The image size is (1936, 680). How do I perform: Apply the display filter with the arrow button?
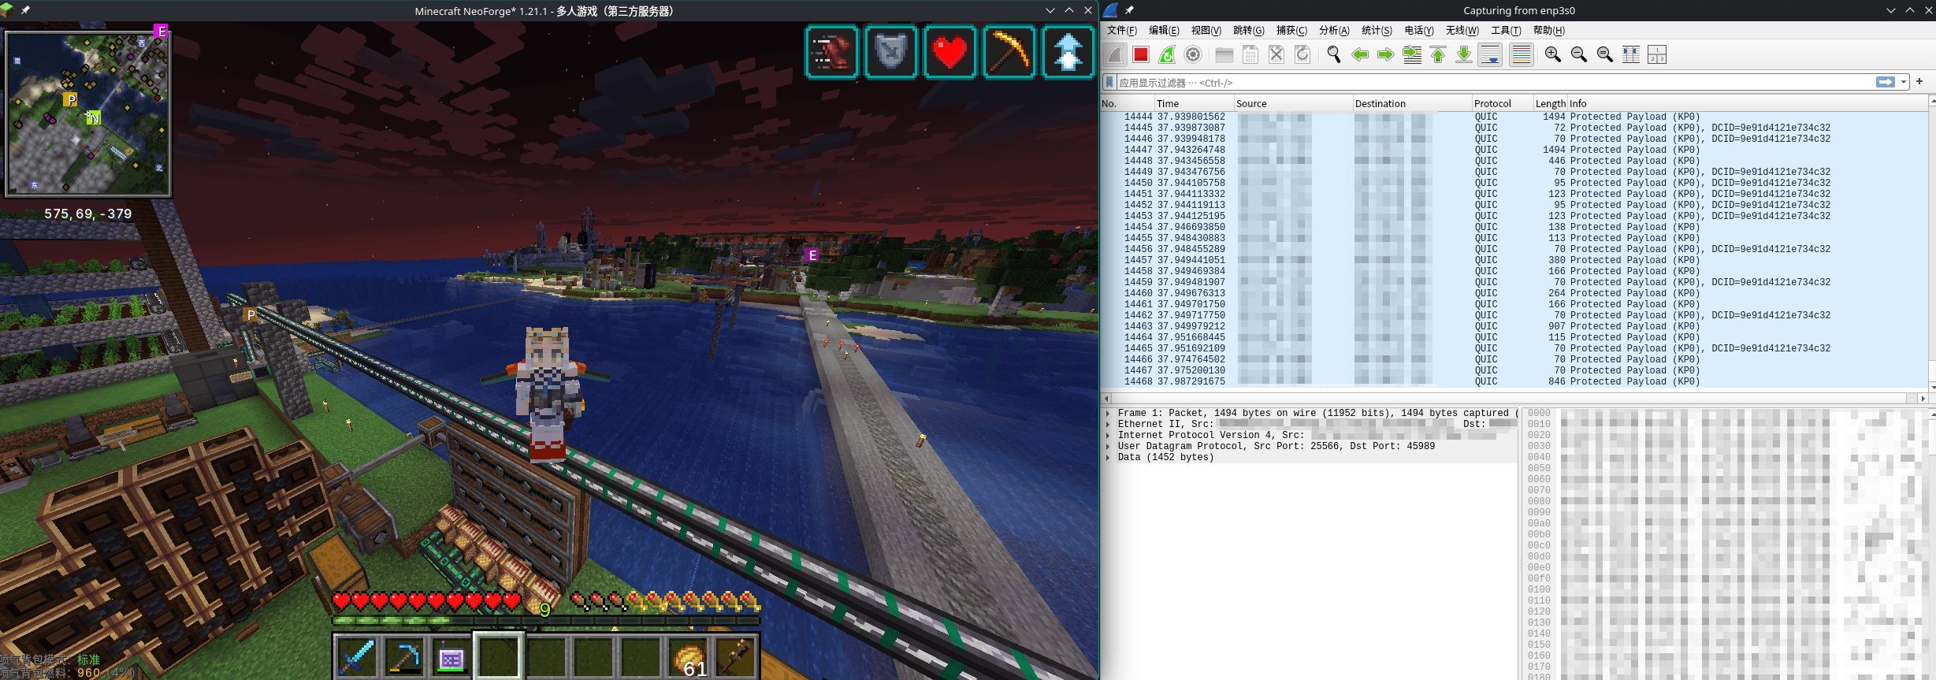pyautogui.click(x=1886, y=82)
